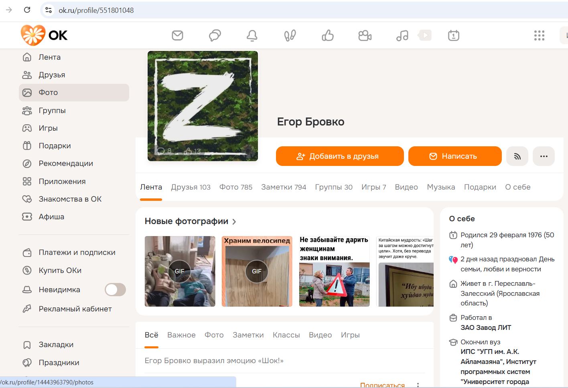Image resolution: width=568 pixels, height=388 pixels.
Task: Open the Z profile avatar picture
Action: click(203, 106)
